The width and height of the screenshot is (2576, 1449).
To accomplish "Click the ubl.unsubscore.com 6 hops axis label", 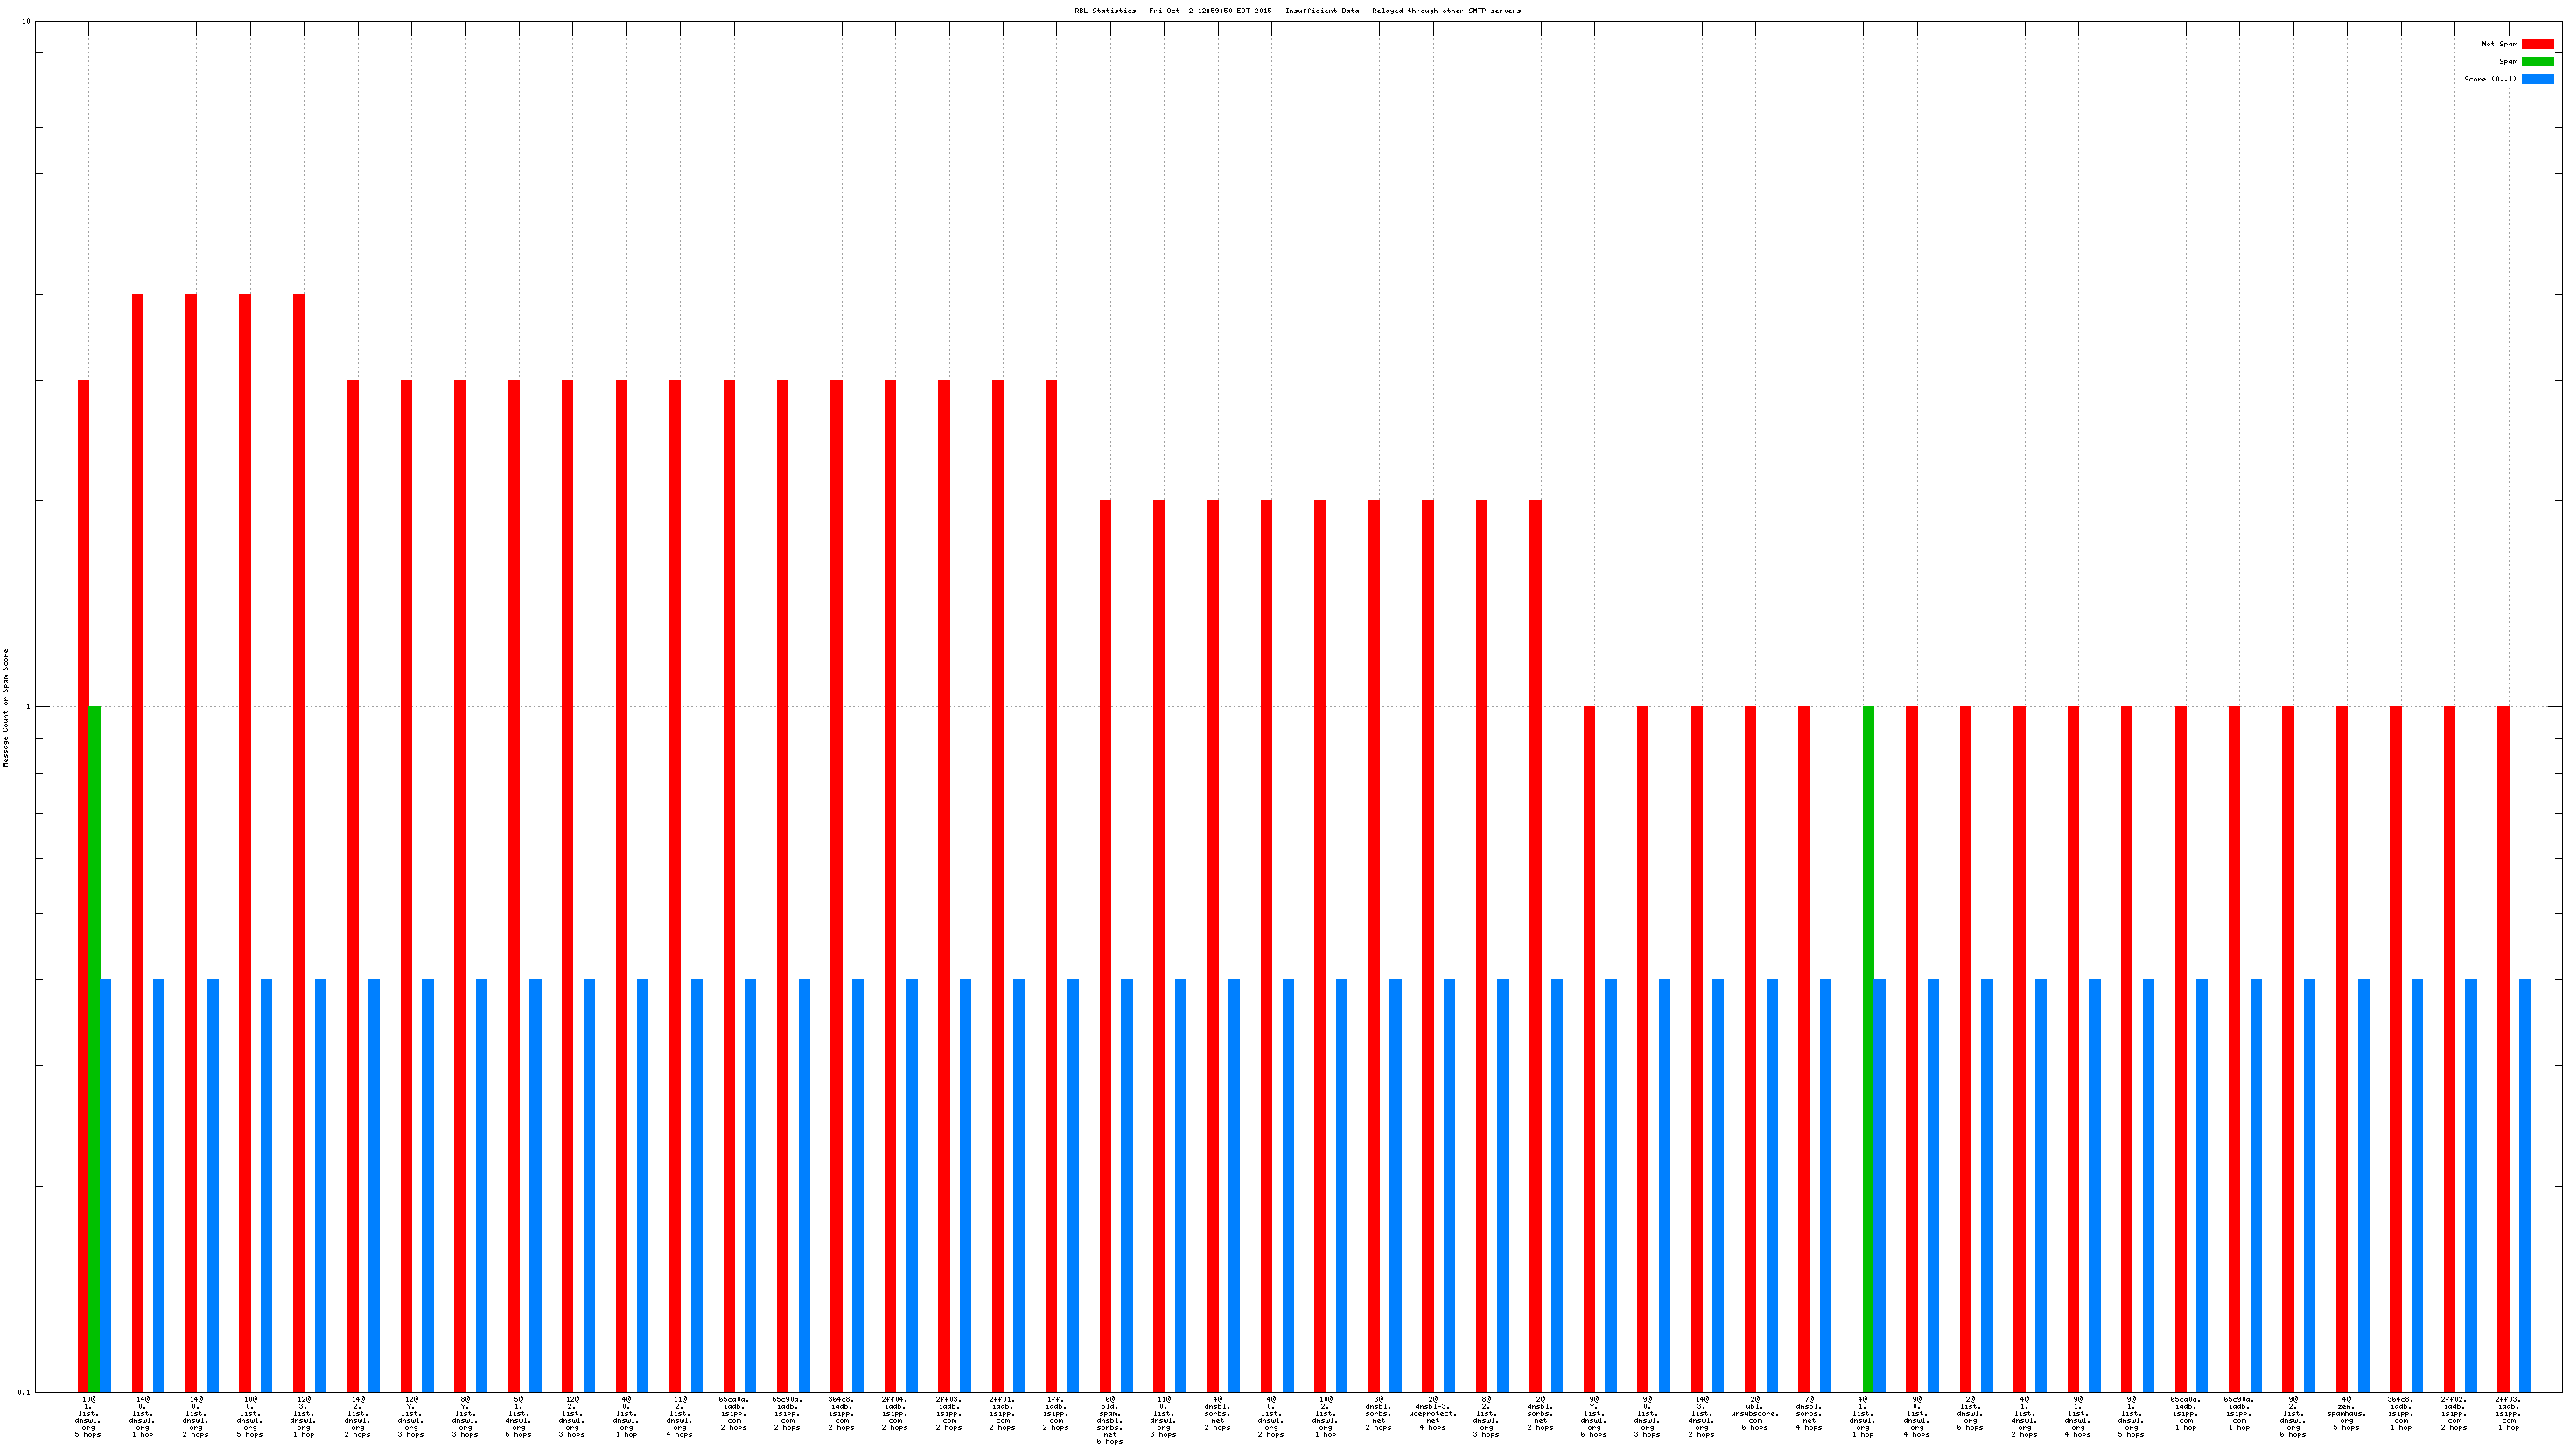I will click(1755, 1413).
